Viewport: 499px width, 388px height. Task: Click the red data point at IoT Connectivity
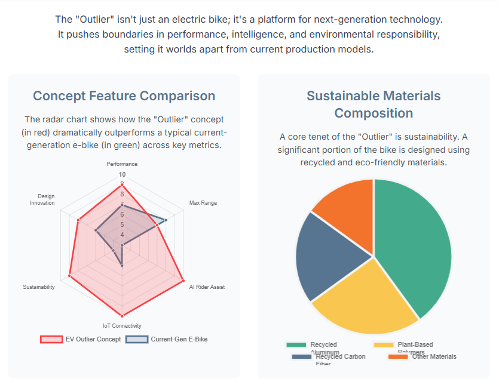pos(122,315)
